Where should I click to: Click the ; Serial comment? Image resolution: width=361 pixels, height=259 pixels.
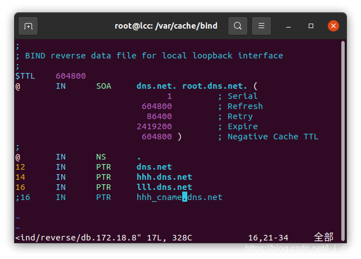pyautogui.click(x=238, y=96)
